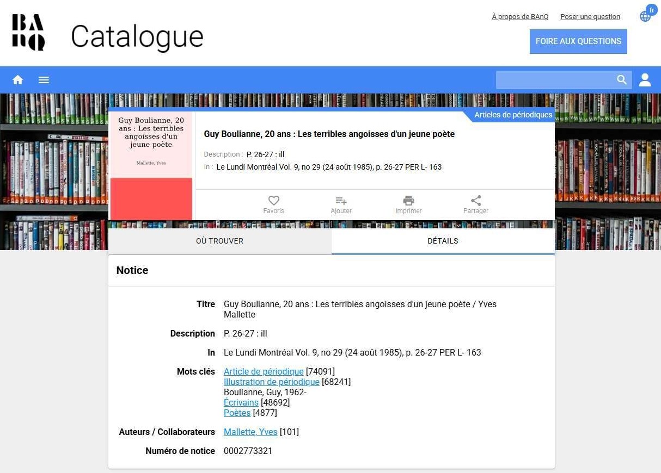Screen dimensions: 661x473
Task: Open the hamburger navigation menu
Action: coord(44,80)
